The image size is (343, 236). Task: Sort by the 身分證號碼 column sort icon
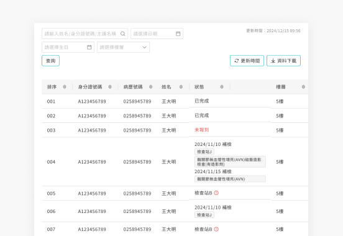point(110,87)
